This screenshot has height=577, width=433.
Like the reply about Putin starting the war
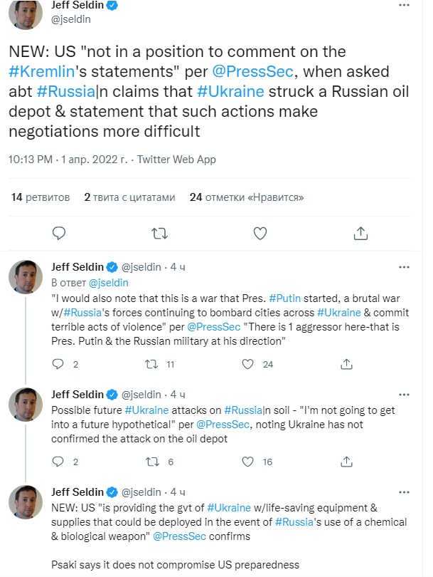[248, 365]
